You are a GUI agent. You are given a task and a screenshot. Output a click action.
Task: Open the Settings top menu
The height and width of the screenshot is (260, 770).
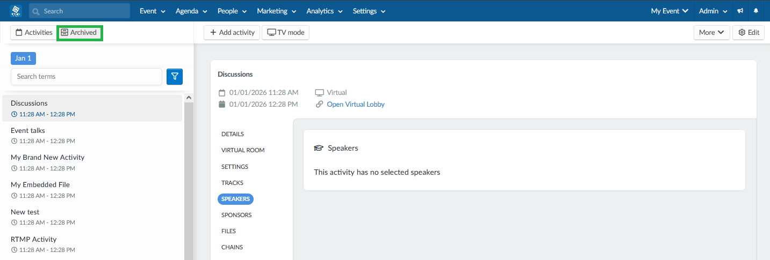(369, 11)
